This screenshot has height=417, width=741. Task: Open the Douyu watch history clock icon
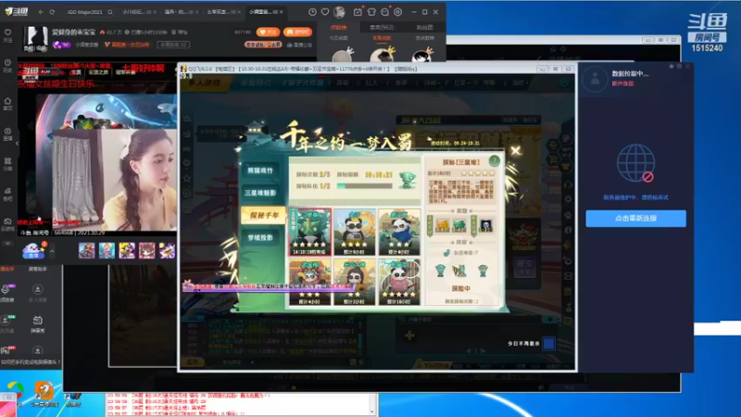[312, 12]
